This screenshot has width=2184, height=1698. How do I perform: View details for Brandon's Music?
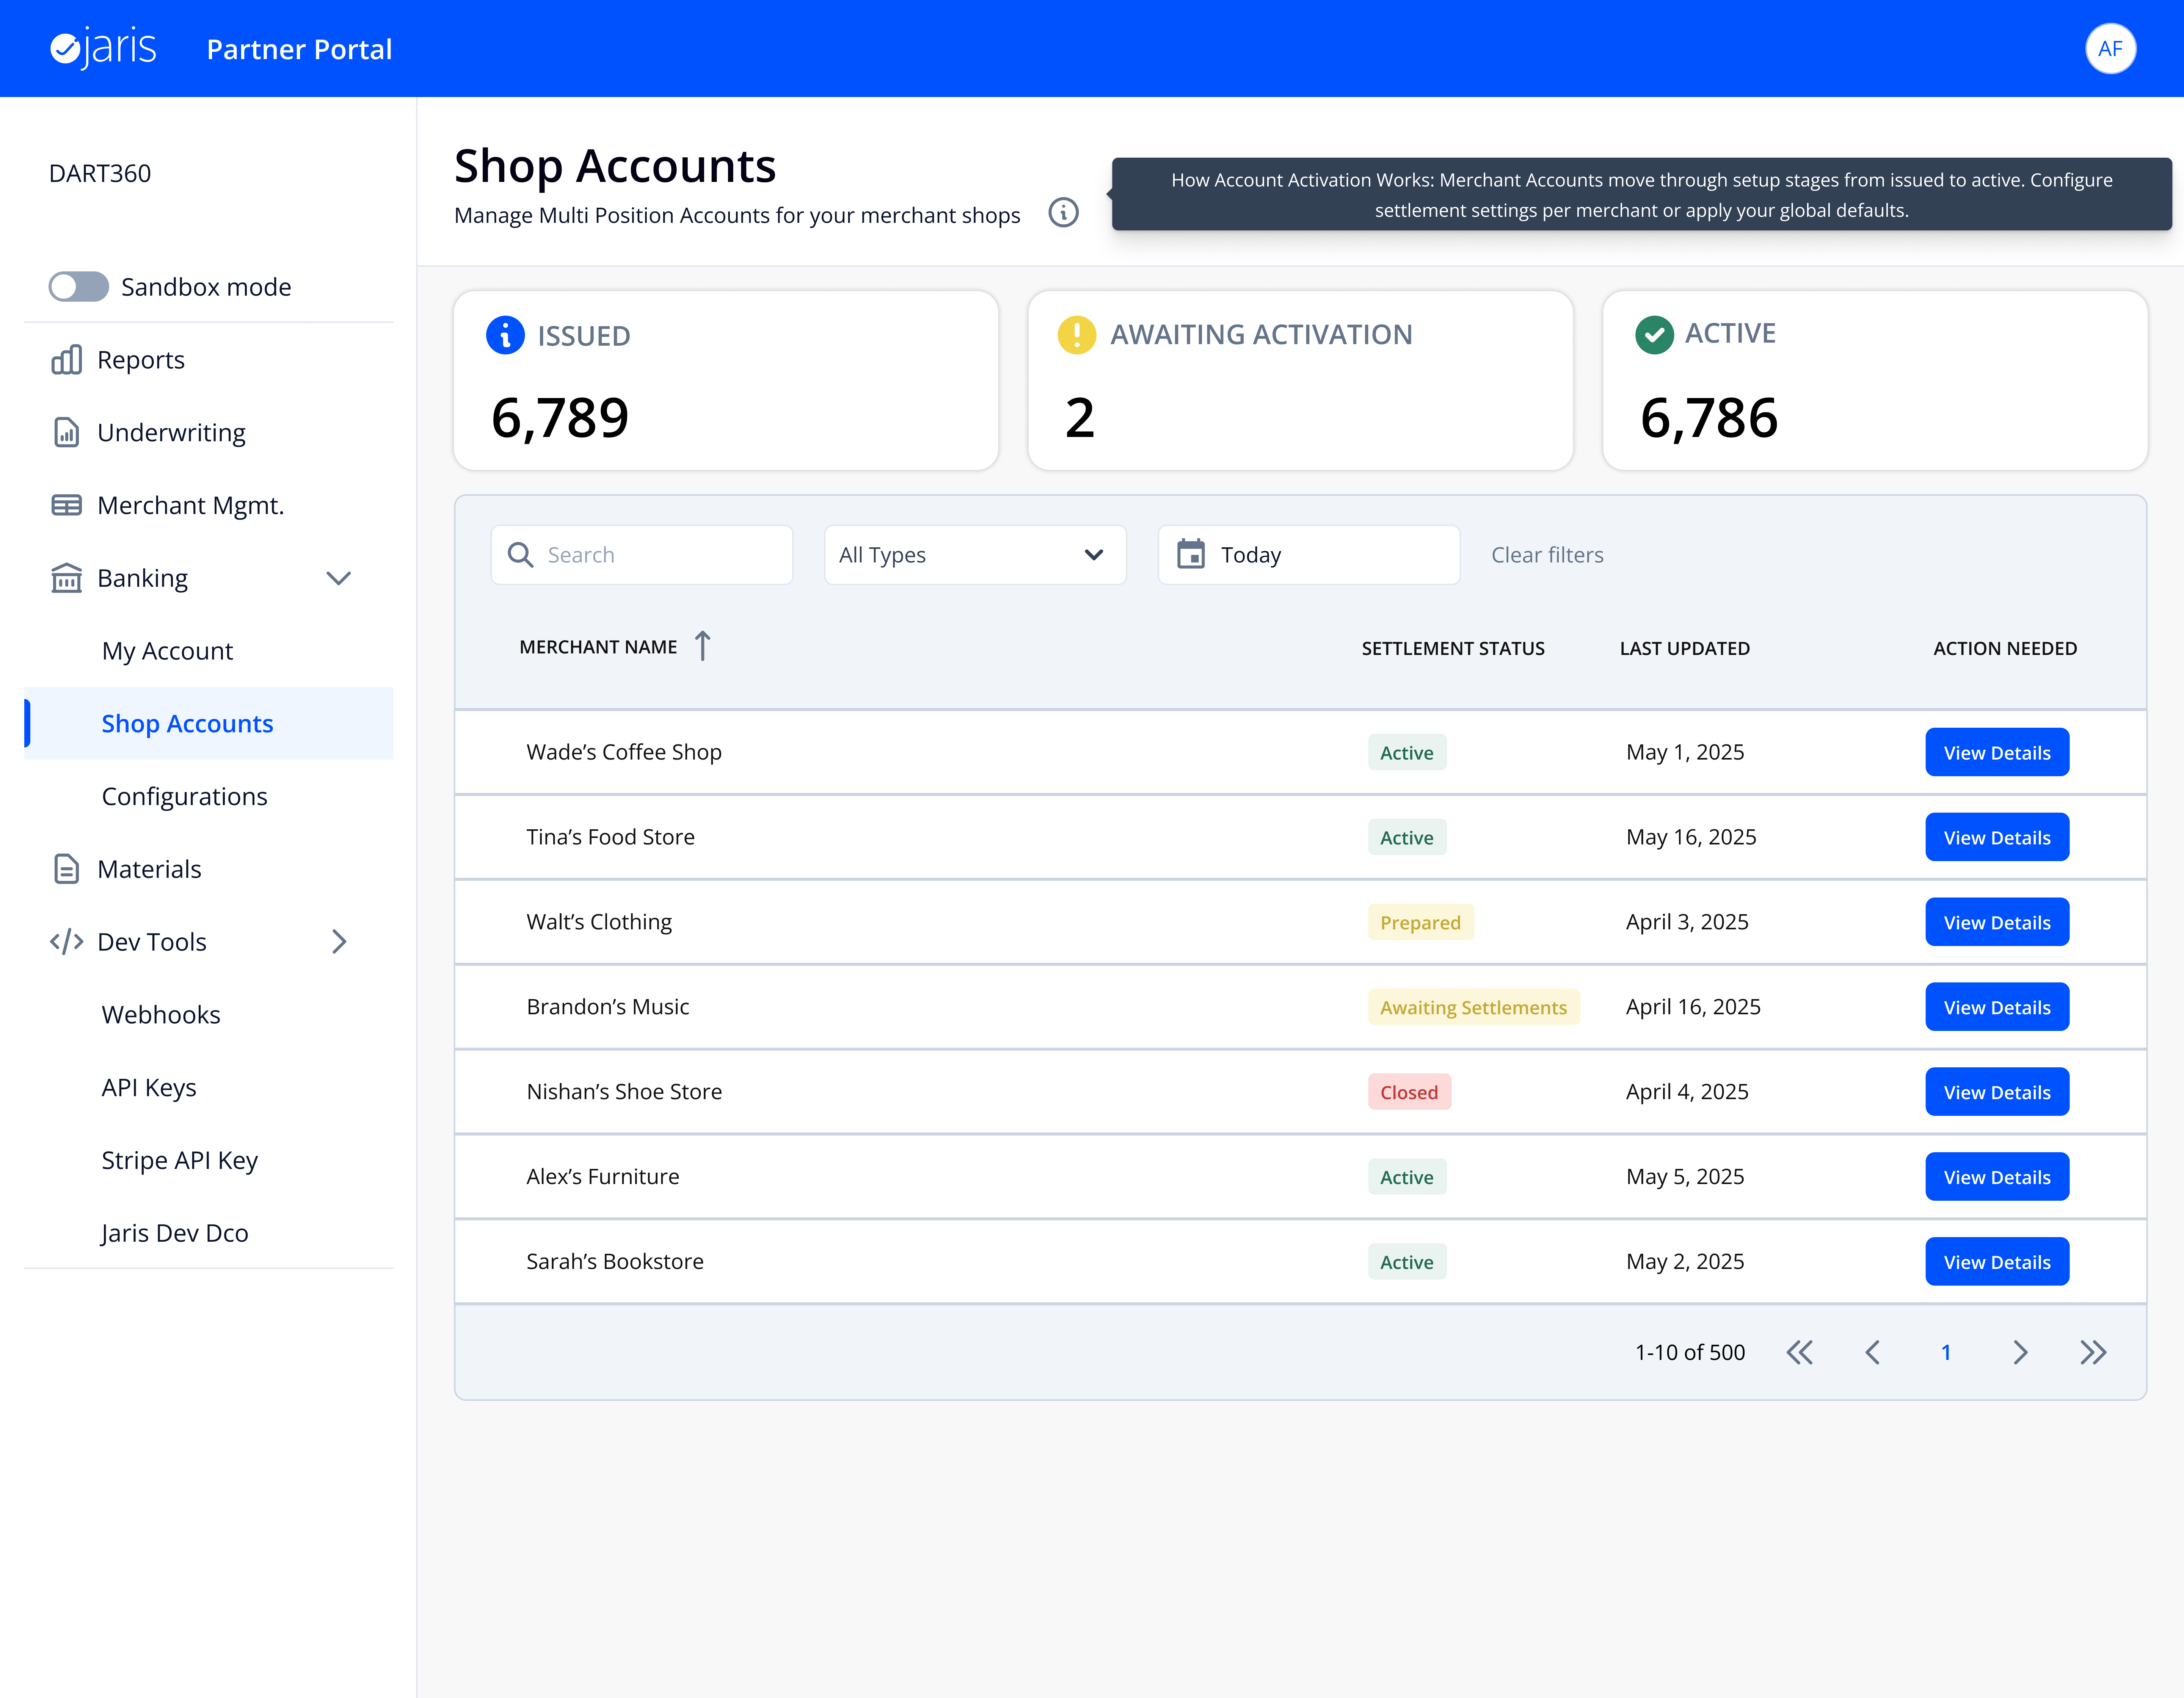pyautogui.click(x=1997, y=1007)
